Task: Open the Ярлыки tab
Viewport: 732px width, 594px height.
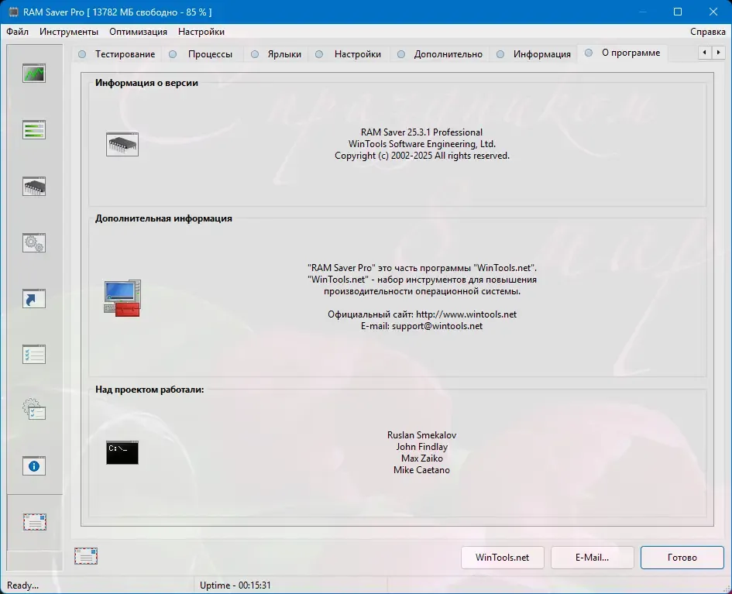Action: pos(277,54)
